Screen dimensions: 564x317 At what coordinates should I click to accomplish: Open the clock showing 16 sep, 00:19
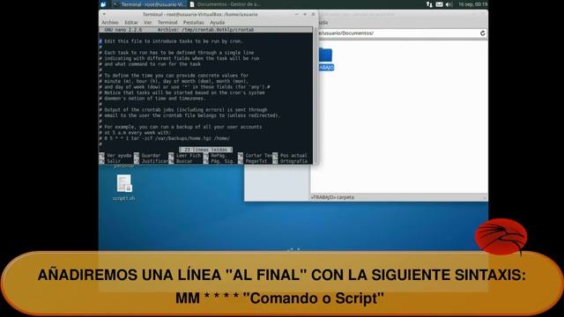(472, 4)
